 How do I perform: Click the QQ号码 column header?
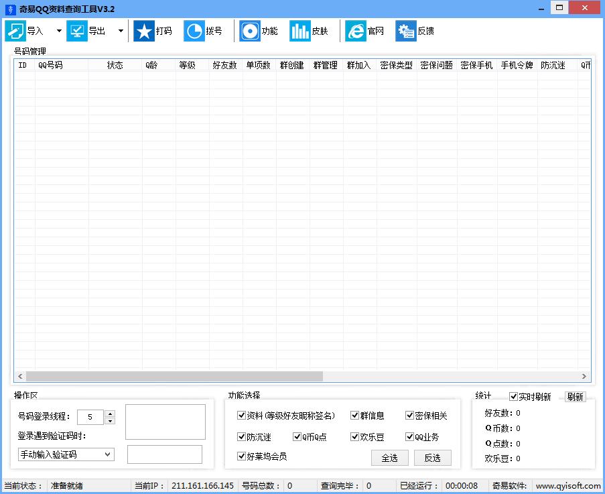60,65
